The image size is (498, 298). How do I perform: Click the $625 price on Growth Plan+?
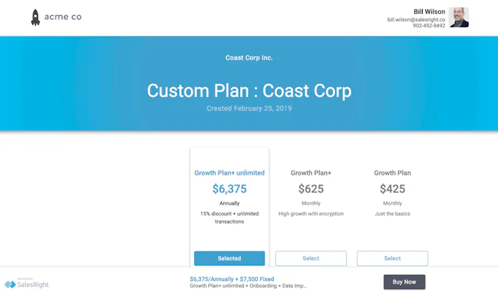point(311,189)
